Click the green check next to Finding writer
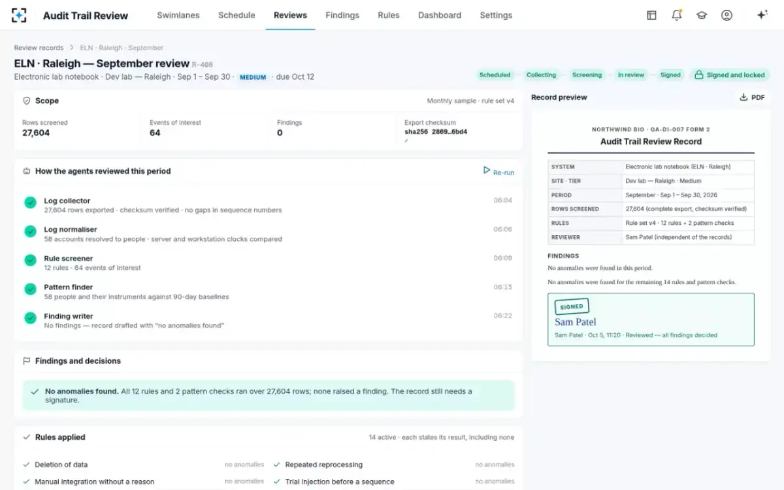 (x=30, y=318)
